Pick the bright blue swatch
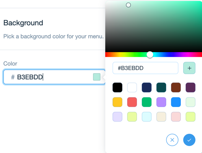Image resolution: width=202 pixels, height=153 pixels. point(176,102)
